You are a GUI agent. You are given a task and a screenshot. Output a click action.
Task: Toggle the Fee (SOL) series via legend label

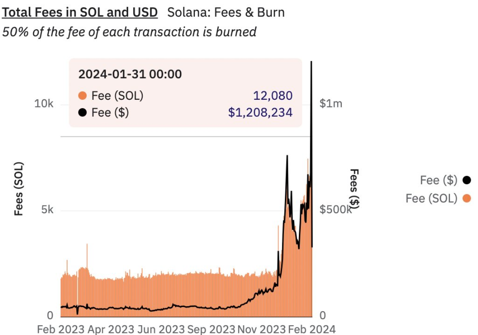pyautogui.click(x=431, y=198)
